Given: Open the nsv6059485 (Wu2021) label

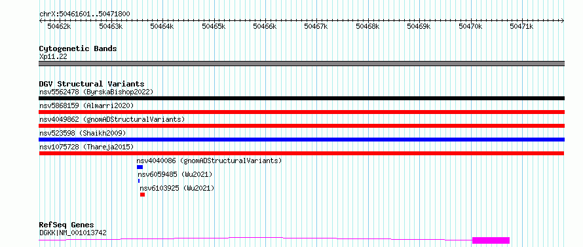Looking at the screenshot, I should 175,174.
